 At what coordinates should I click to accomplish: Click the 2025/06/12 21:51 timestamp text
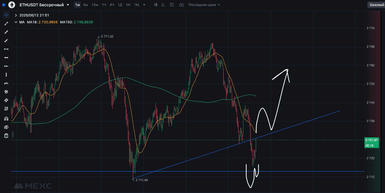click(x=34, y=15)
